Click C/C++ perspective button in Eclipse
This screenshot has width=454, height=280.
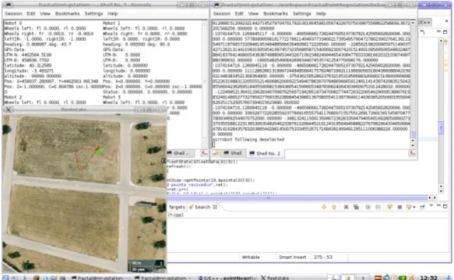[425, 22]
